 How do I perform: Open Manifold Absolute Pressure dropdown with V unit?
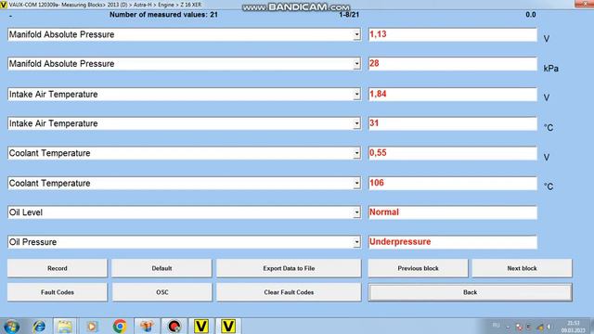[x=356, y=34]
